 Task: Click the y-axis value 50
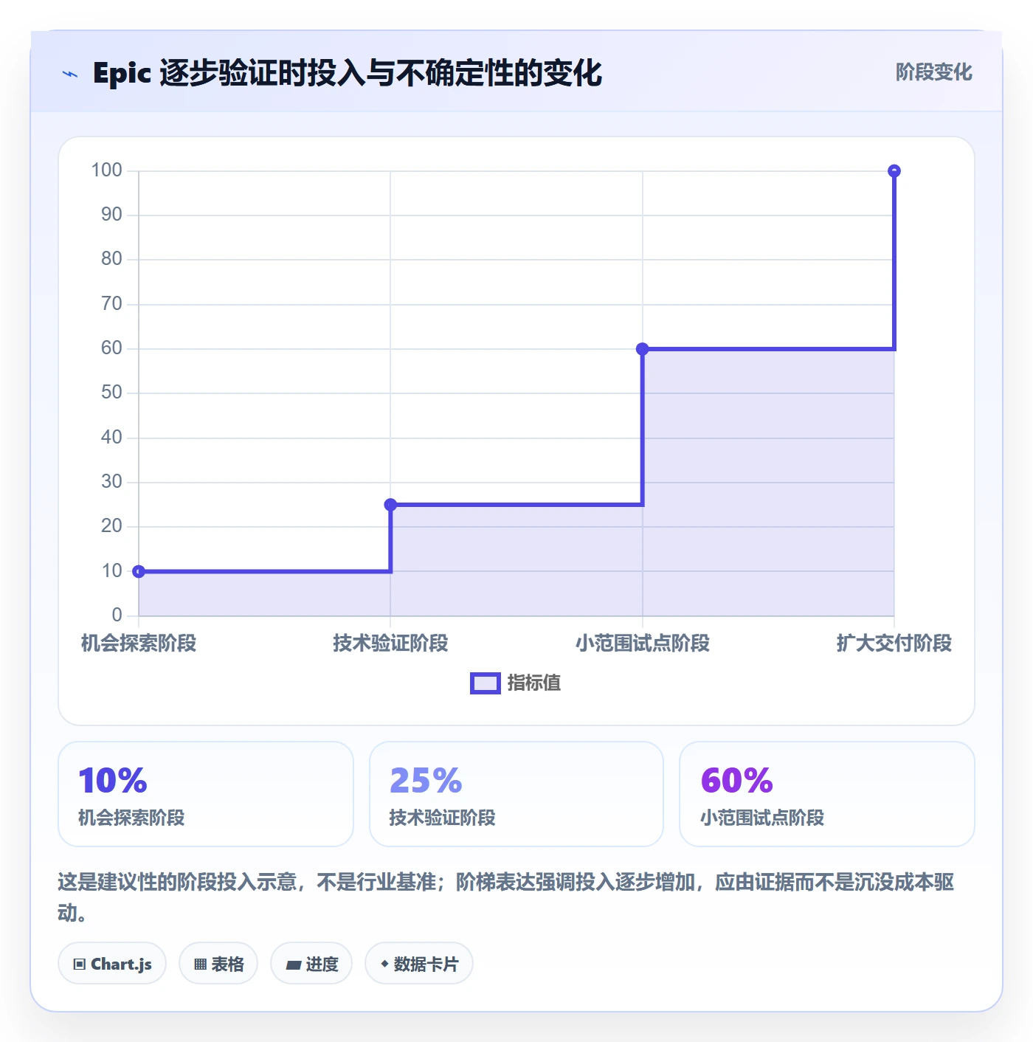[x=111, y=393]
